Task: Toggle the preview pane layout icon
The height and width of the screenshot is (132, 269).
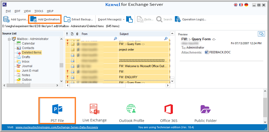Action: [261, 34]
